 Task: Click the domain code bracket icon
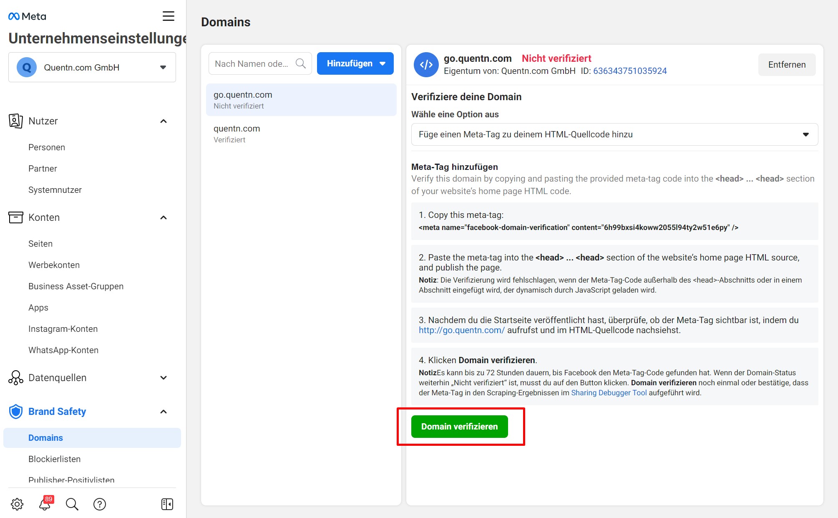[x=426, y=65]
